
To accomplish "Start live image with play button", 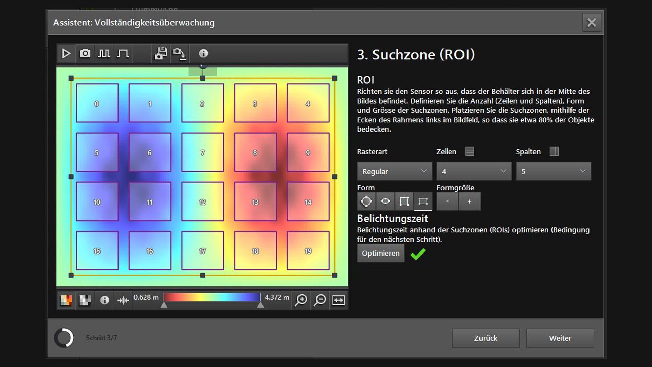I will pos(66,54).
